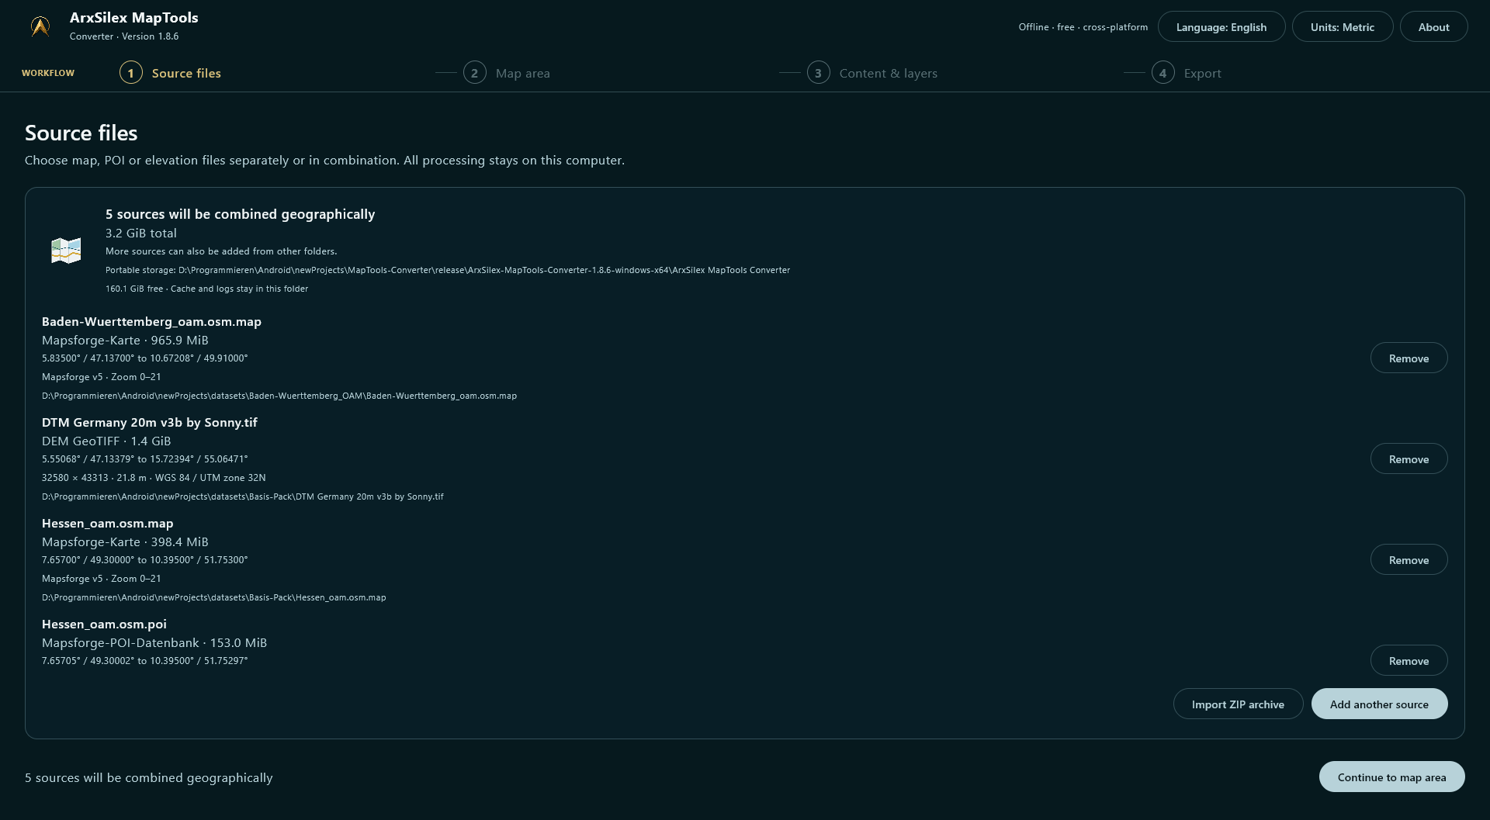Image resolution: width=1490 pixels, height=820 pixels.
Task: Click the Basis-Pack Hessen_oam.osm.map path
Action: 214,597
